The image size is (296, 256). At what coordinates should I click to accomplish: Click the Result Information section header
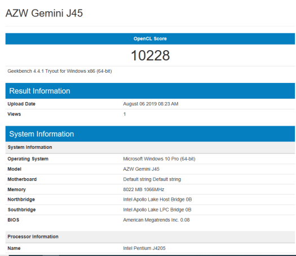(150, 91)
